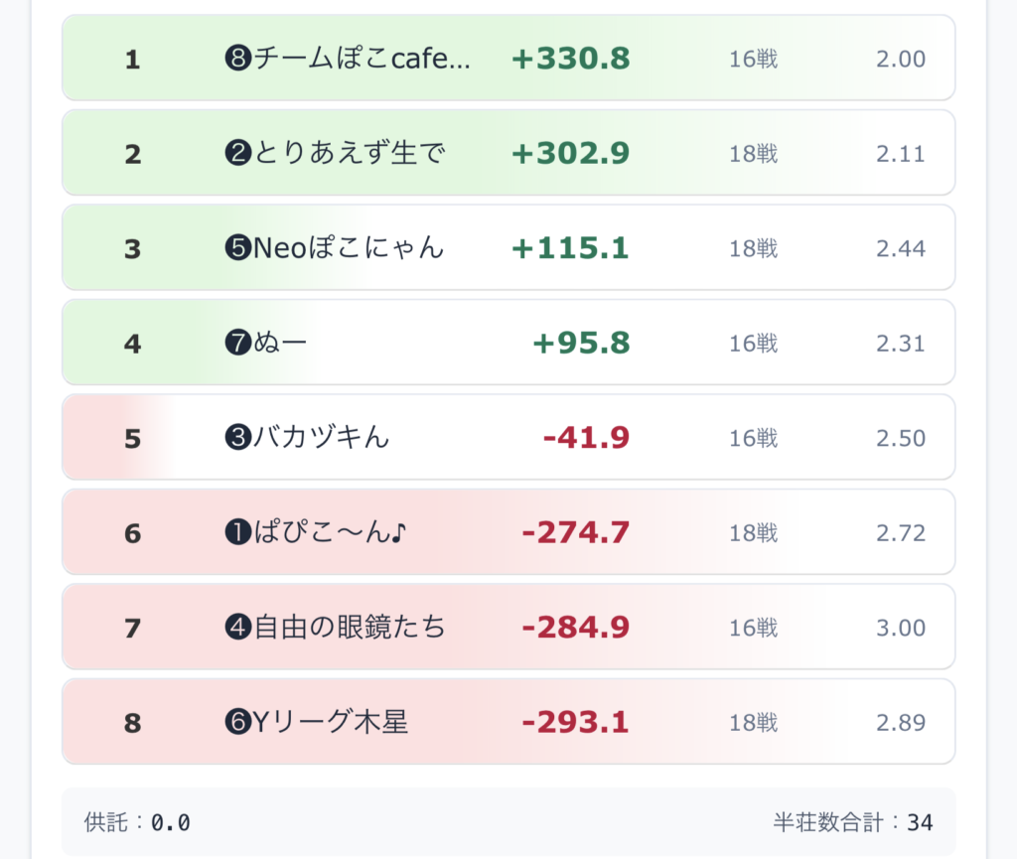Viewport: 1017px width, 859px height.
Task: Click the -284.9 point total
Action: coord(575,628)
